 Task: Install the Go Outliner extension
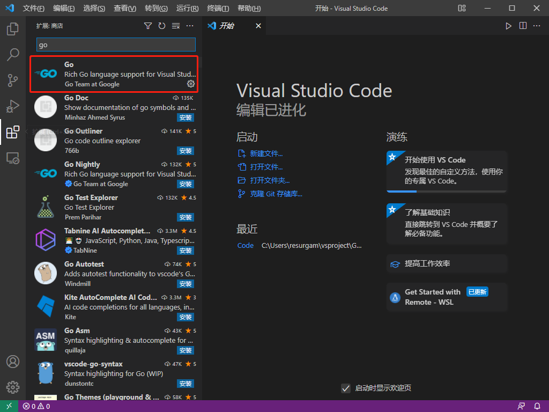click(x=186, y=151)
